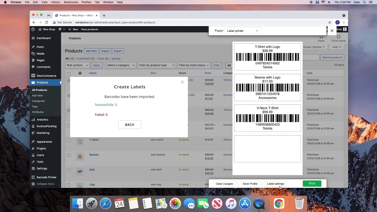
Task: Click the Chrome reload page icon
Action: pos(47,22)
